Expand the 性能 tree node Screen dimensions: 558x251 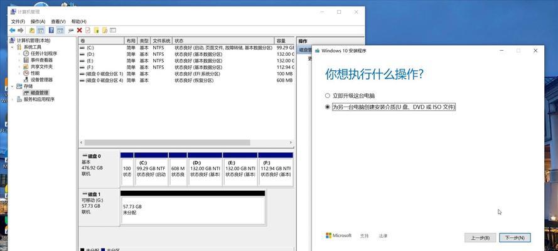pos(20,73)
